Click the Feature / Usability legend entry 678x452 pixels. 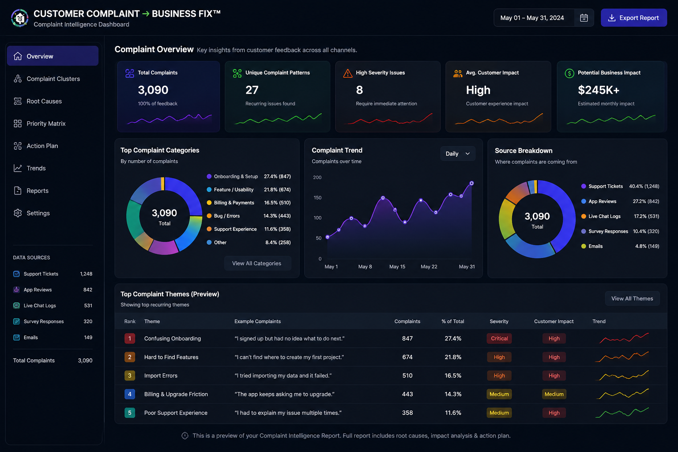click(x=249, y=190)
